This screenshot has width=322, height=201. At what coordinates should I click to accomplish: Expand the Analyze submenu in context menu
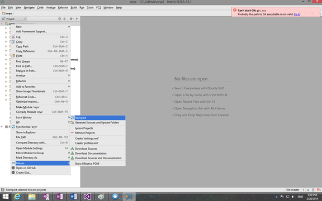point(40,75)
